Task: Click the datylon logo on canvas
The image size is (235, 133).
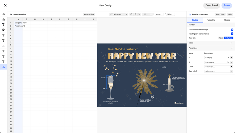Action: [179, 103]
